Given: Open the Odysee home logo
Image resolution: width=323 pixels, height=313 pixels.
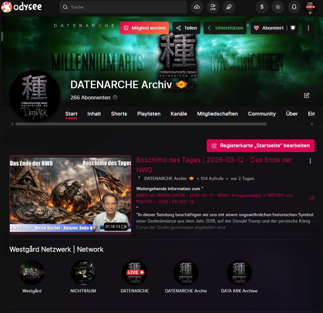Looking at the screenshot, I should (x=22, y=7).
